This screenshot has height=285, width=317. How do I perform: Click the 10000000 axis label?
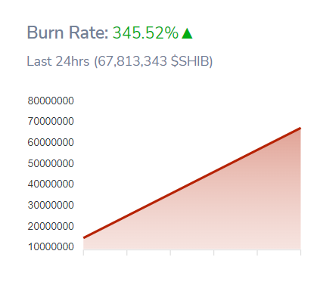point(51,246)
